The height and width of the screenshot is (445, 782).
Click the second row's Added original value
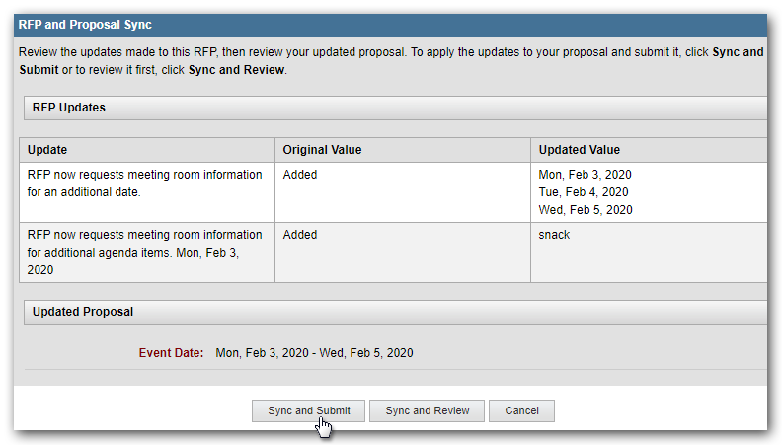tap(300, 235)
